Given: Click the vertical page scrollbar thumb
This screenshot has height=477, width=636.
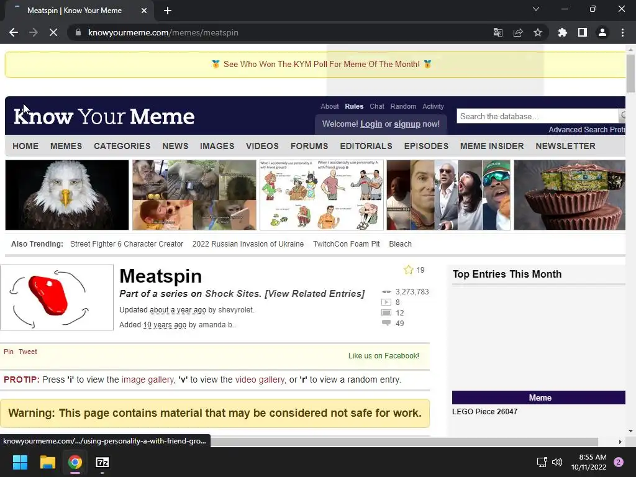Looking at the screenshot, I should [x=630, y=73].
